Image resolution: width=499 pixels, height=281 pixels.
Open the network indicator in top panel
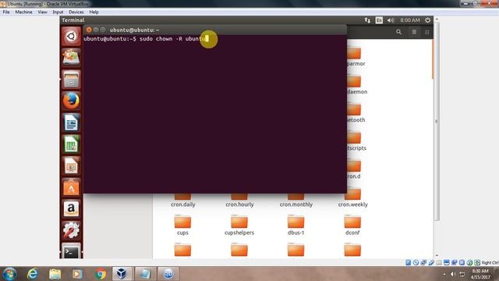(367, 20)
